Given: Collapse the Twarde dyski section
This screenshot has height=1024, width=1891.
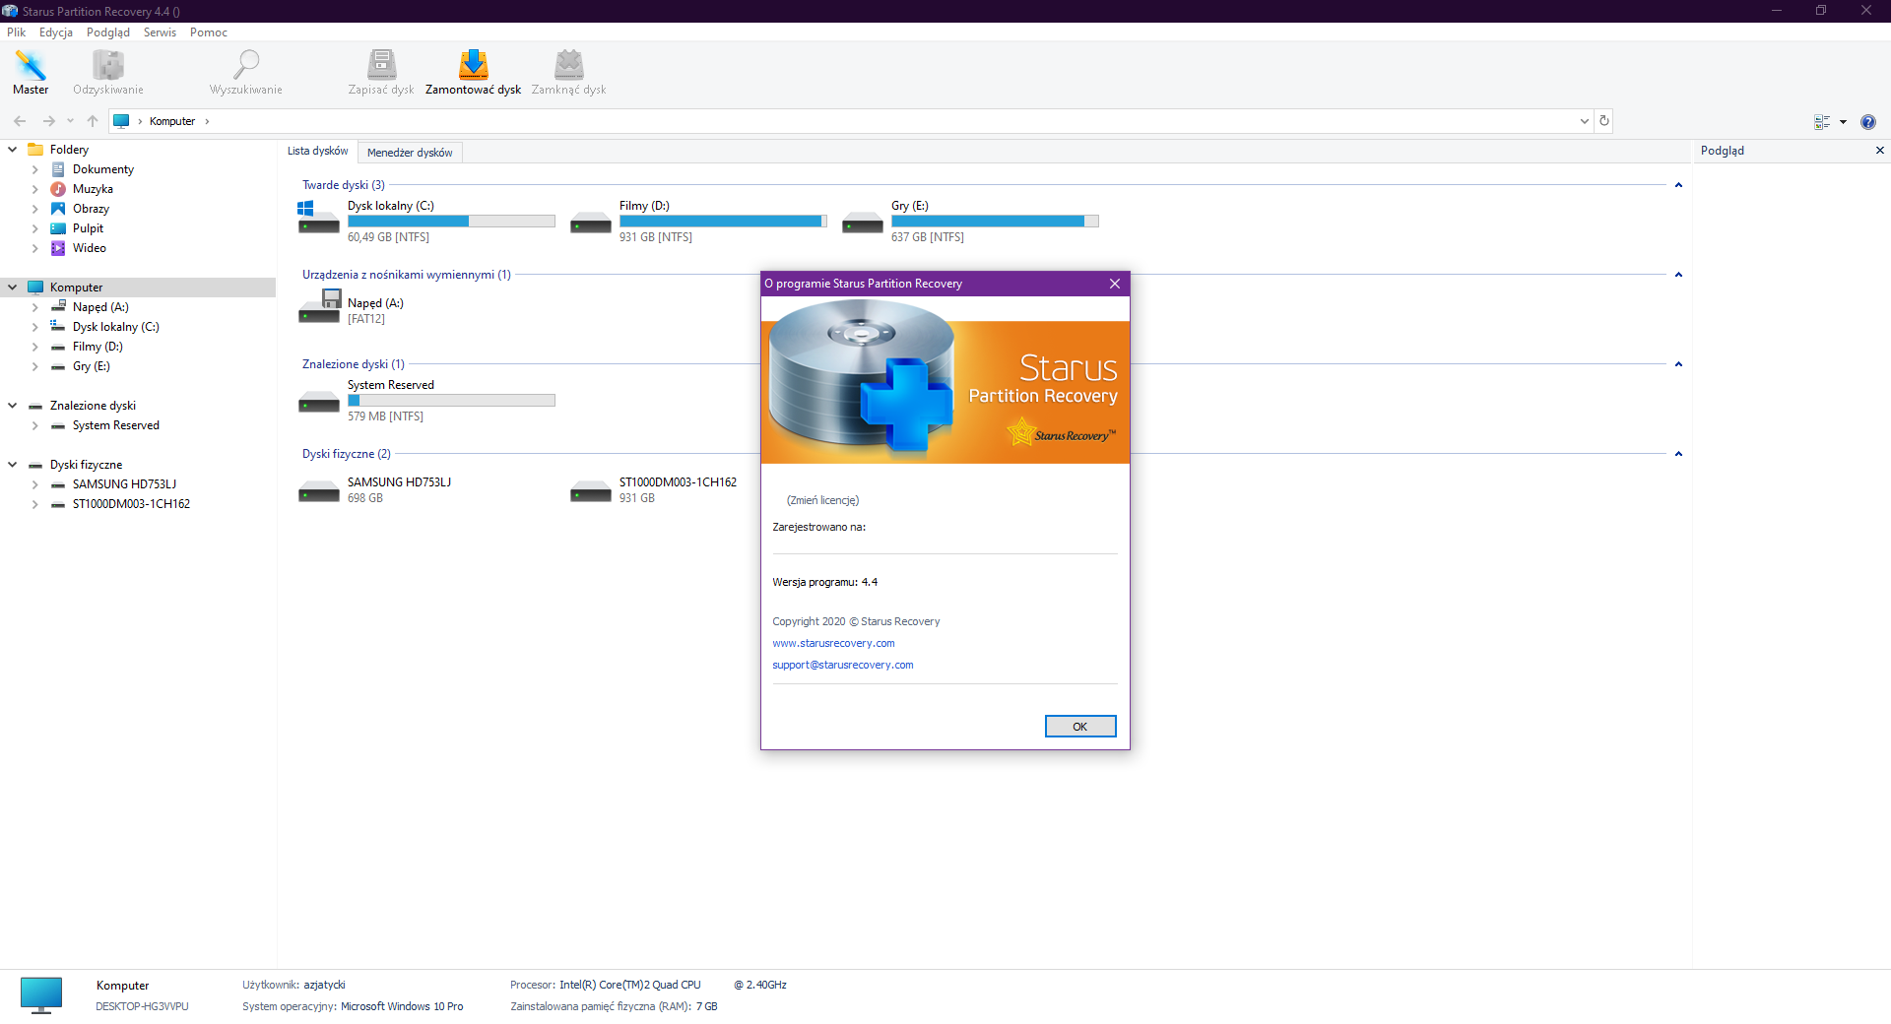Looking at the screenshot, I should (x=1678, y=185).
